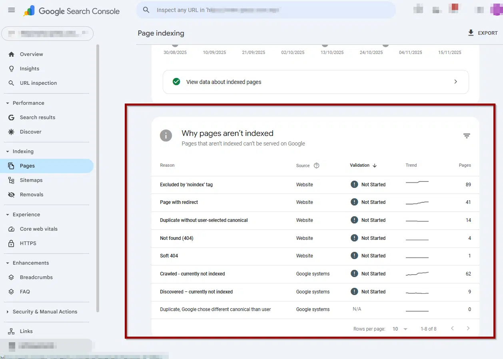Click the Core web vitals gauge icon
The height and width of the screenshot is (359, 503).
pyautogui.click(x=11, y=229)
